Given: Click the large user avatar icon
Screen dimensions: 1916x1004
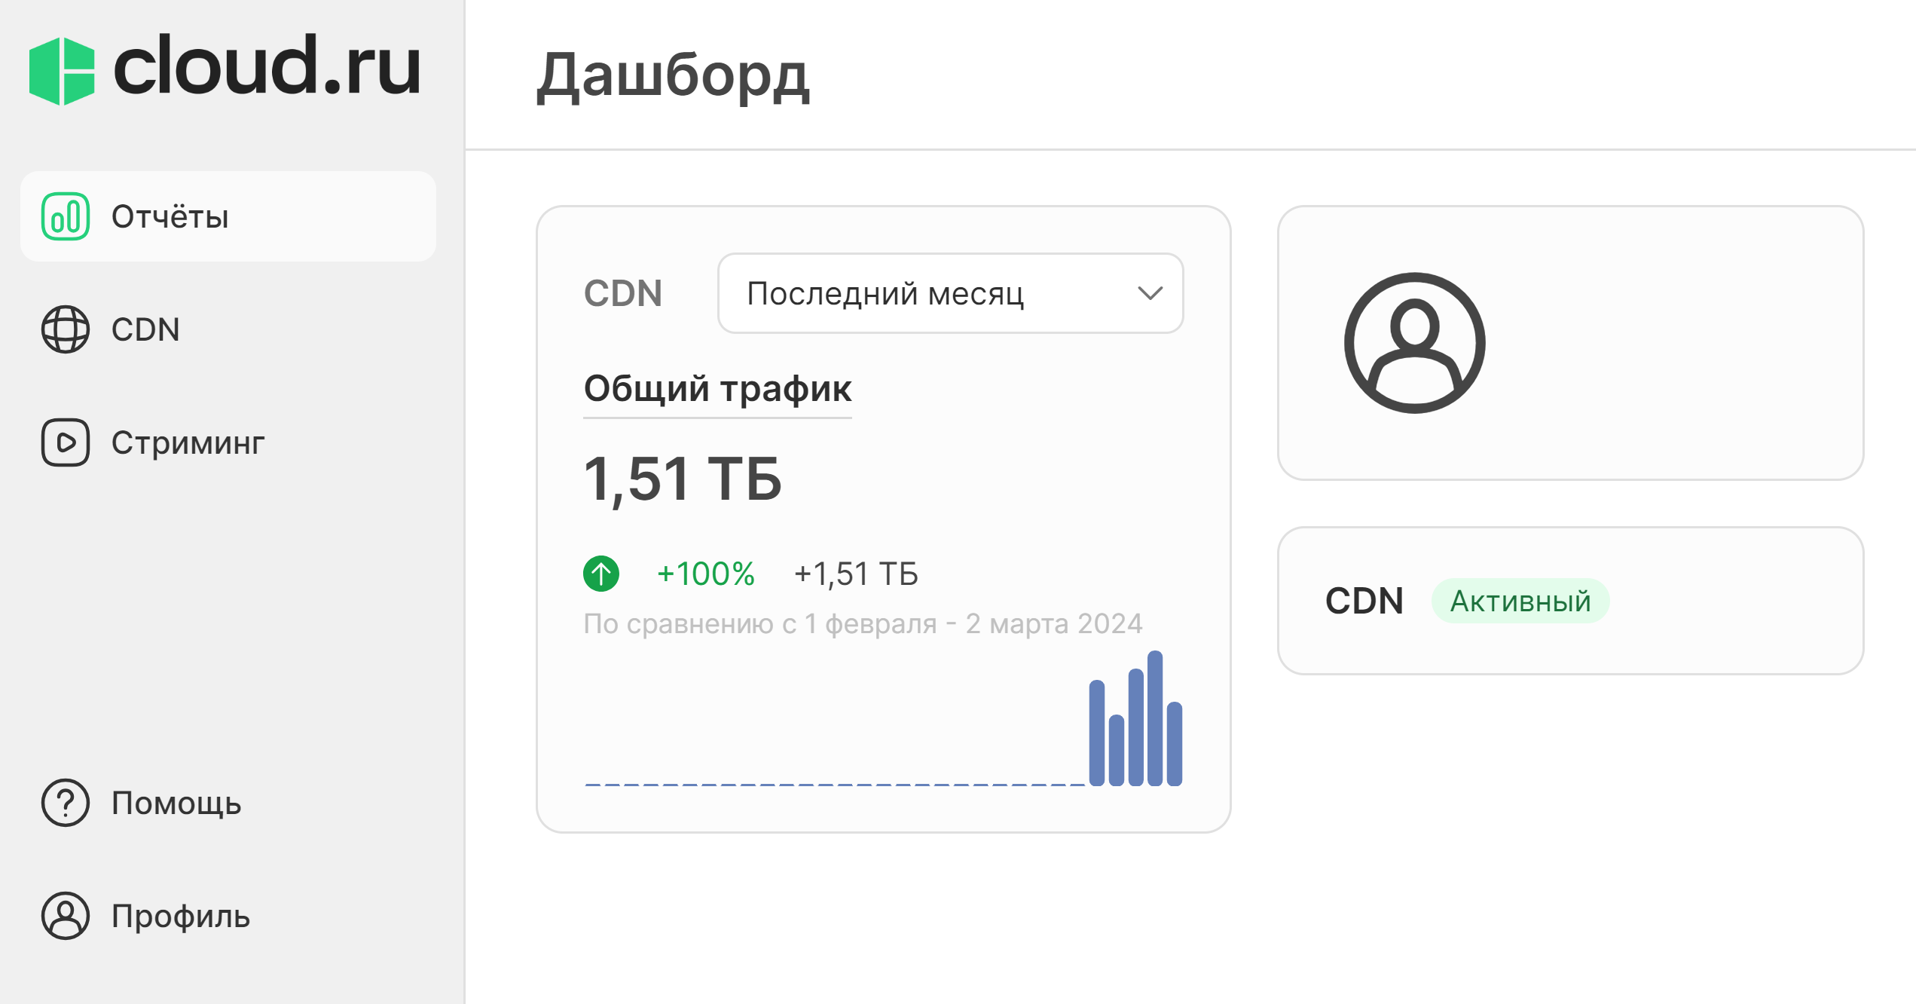Looking at the screenshot, I should [1413, 343].
